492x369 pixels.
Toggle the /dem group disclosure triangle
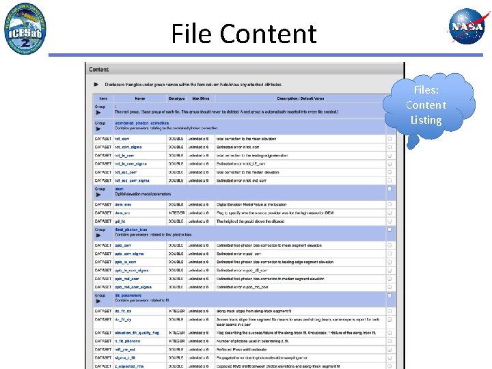[98, 195]
